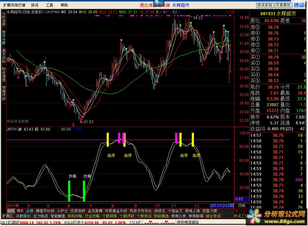Open the 个股研报 tab
The width and height of the screenshot is (308, 226).
[x=110, y=216]
